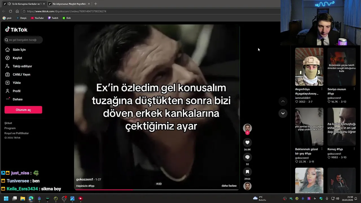Reload the page in the browser
Screen dimensions: 361x203
click(10, 11)
